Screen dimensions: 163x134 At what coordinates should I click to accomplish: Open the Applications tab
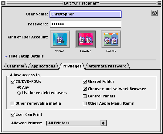[43, 66]
